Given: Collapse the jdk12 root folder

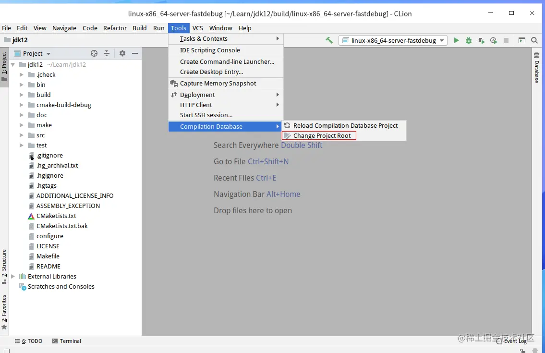Looking at the screenshot, I should (13, 65).
